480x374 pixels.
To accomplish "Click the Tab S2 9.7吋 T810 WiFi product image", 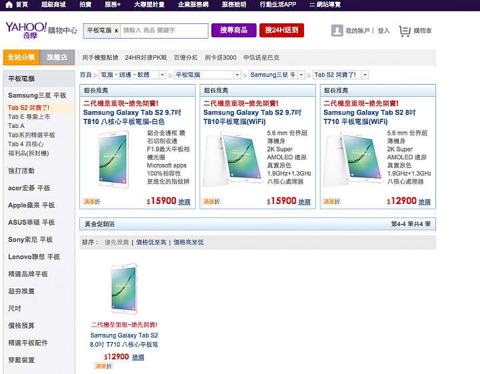I will coord(233,159).
